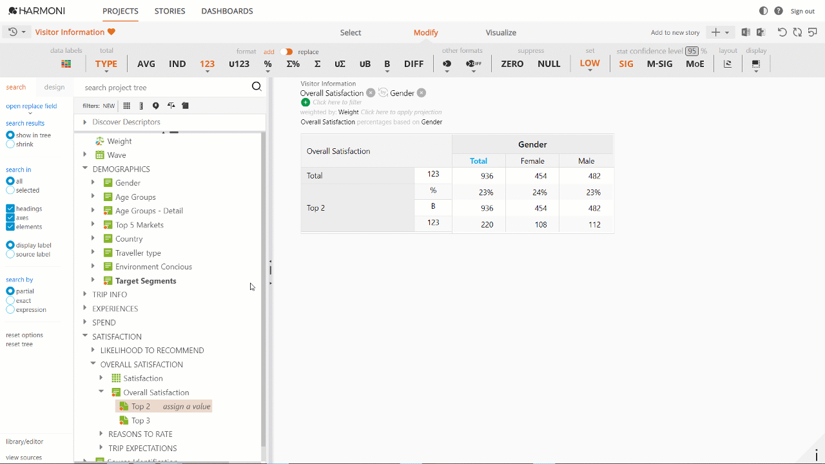Click the document filter icon

click(x=185, y=106)
